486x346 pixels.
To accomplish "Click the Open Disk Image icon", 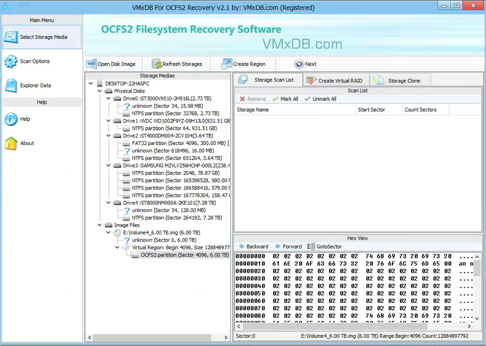I will click(x=91, y=64).
